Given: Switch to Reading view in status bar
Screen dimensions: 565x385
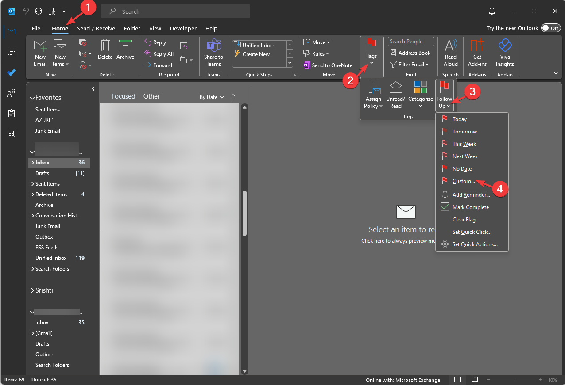Looking at the screenshot, I should coord(475,380).
